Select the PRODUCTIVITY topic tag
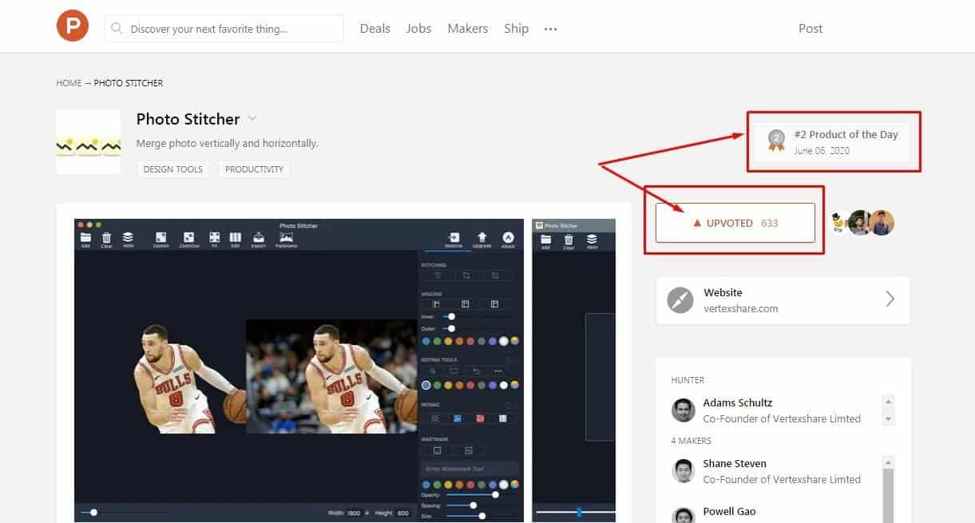 pos(254,169)
